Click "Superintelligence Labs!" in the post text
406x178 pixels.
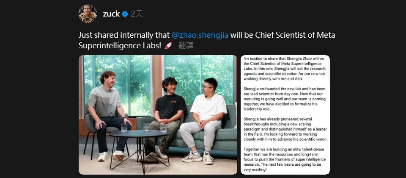point(120,46)
